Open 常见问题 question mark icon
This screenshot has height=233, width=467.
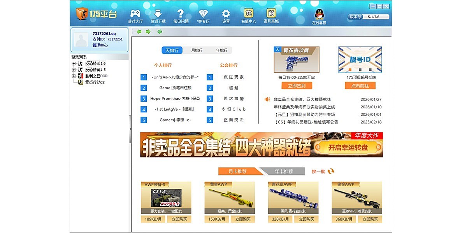tap(180, 12)
